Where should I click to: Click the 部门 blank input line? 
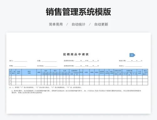tap(21, 61)
